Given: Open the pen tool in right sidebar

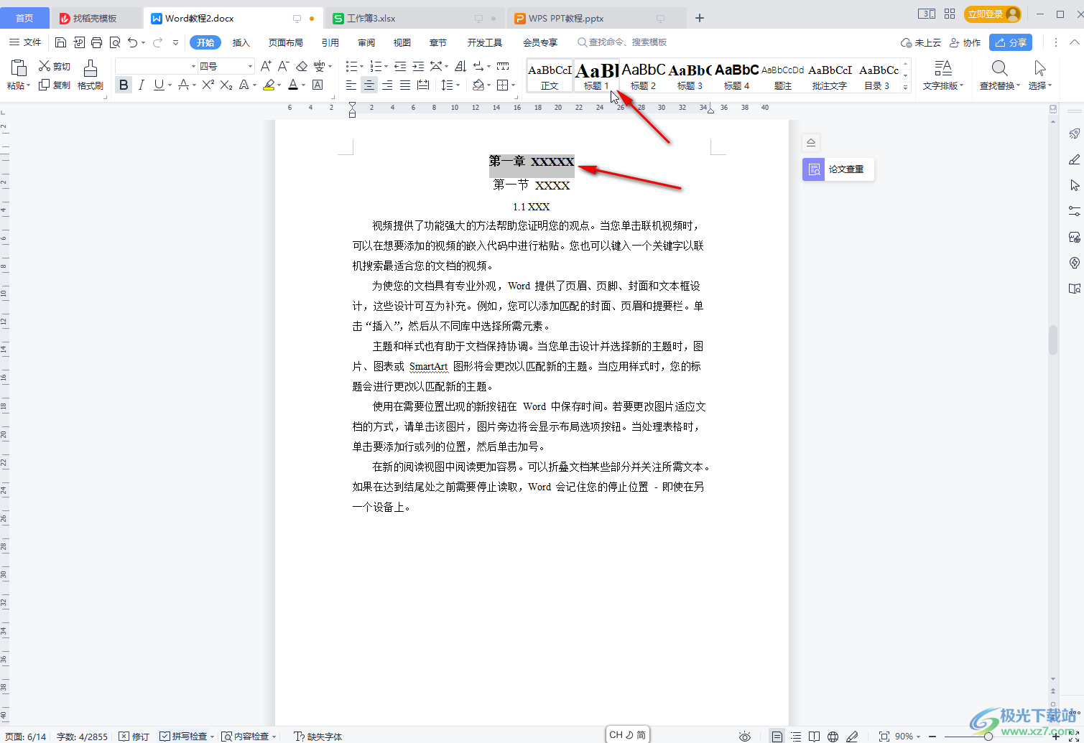Looking at the screenshot, I should [1075, 159].
